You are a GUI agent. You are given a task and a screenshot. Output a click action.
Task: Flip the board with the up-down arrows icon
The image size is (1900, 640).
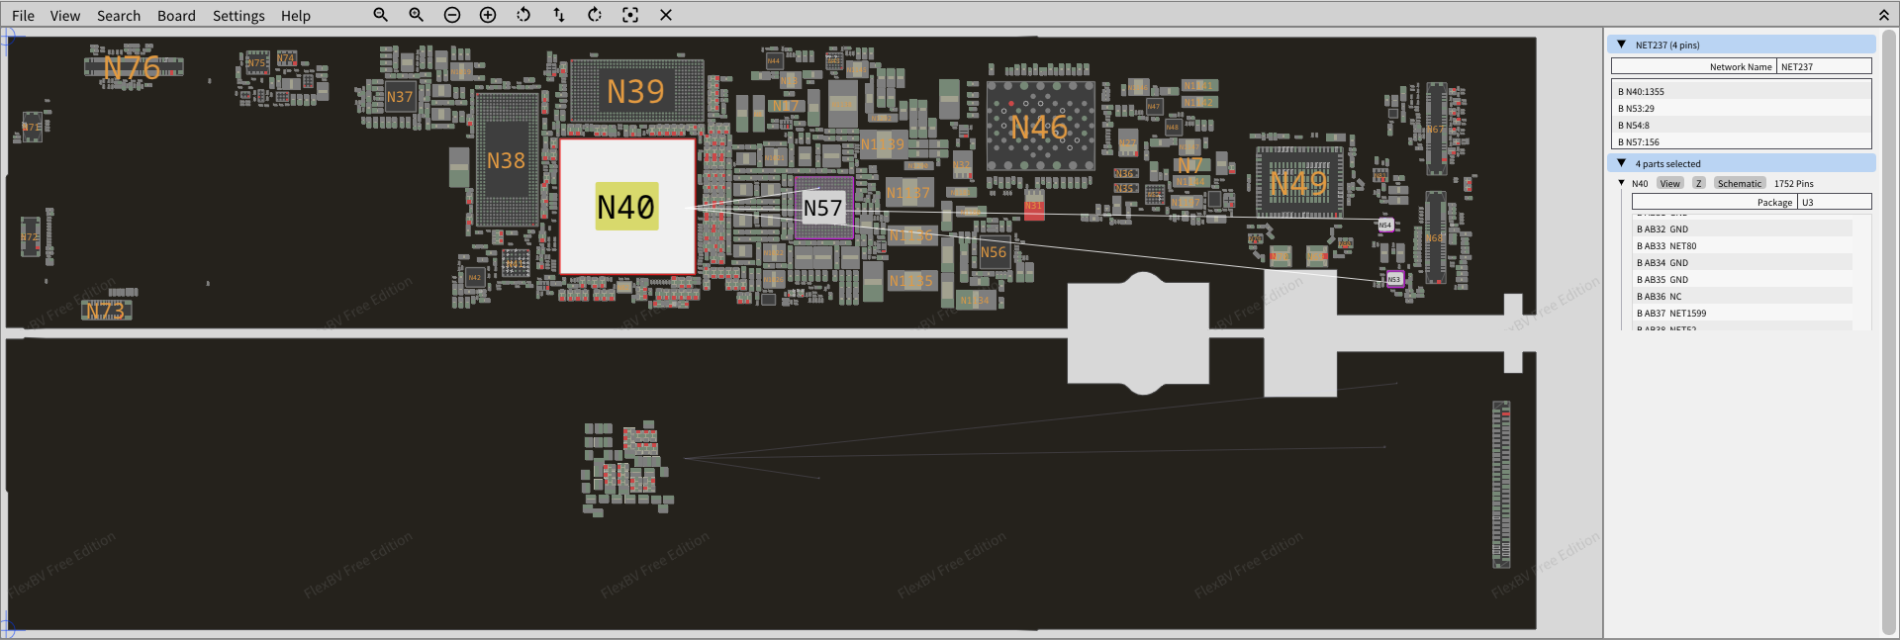click(x=559, y=15)
